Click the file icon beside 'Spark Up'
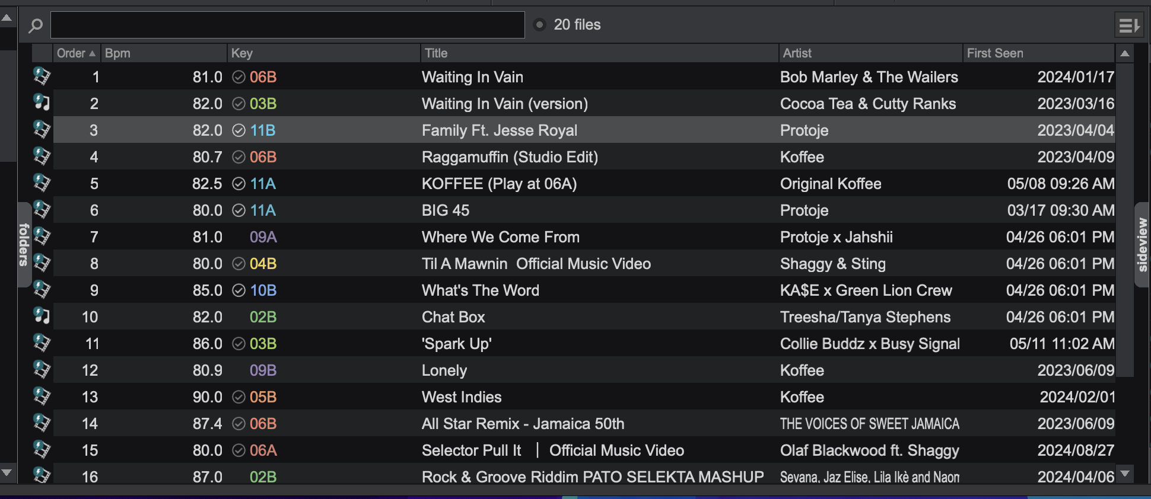Image resolution: width=1151 pixels, height=499 pixels. click(x=42, y=343)
